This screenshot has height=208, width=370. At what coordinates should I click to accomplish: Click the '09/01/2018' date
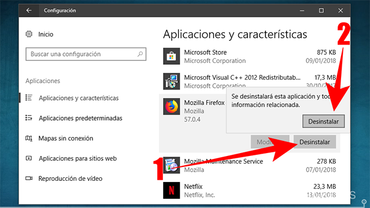tap(321, 61)
